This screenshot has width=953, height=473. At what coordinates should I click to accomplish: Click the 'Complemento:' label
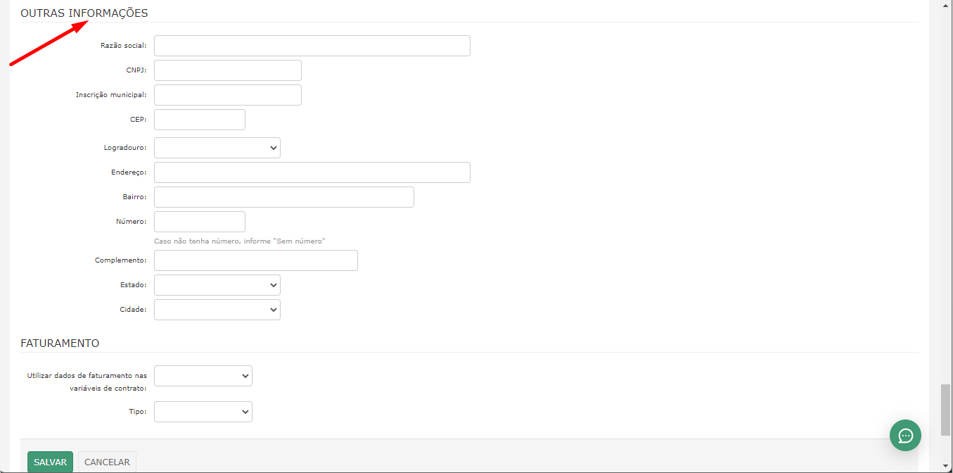pyautogui.click(x=121, y=260)
